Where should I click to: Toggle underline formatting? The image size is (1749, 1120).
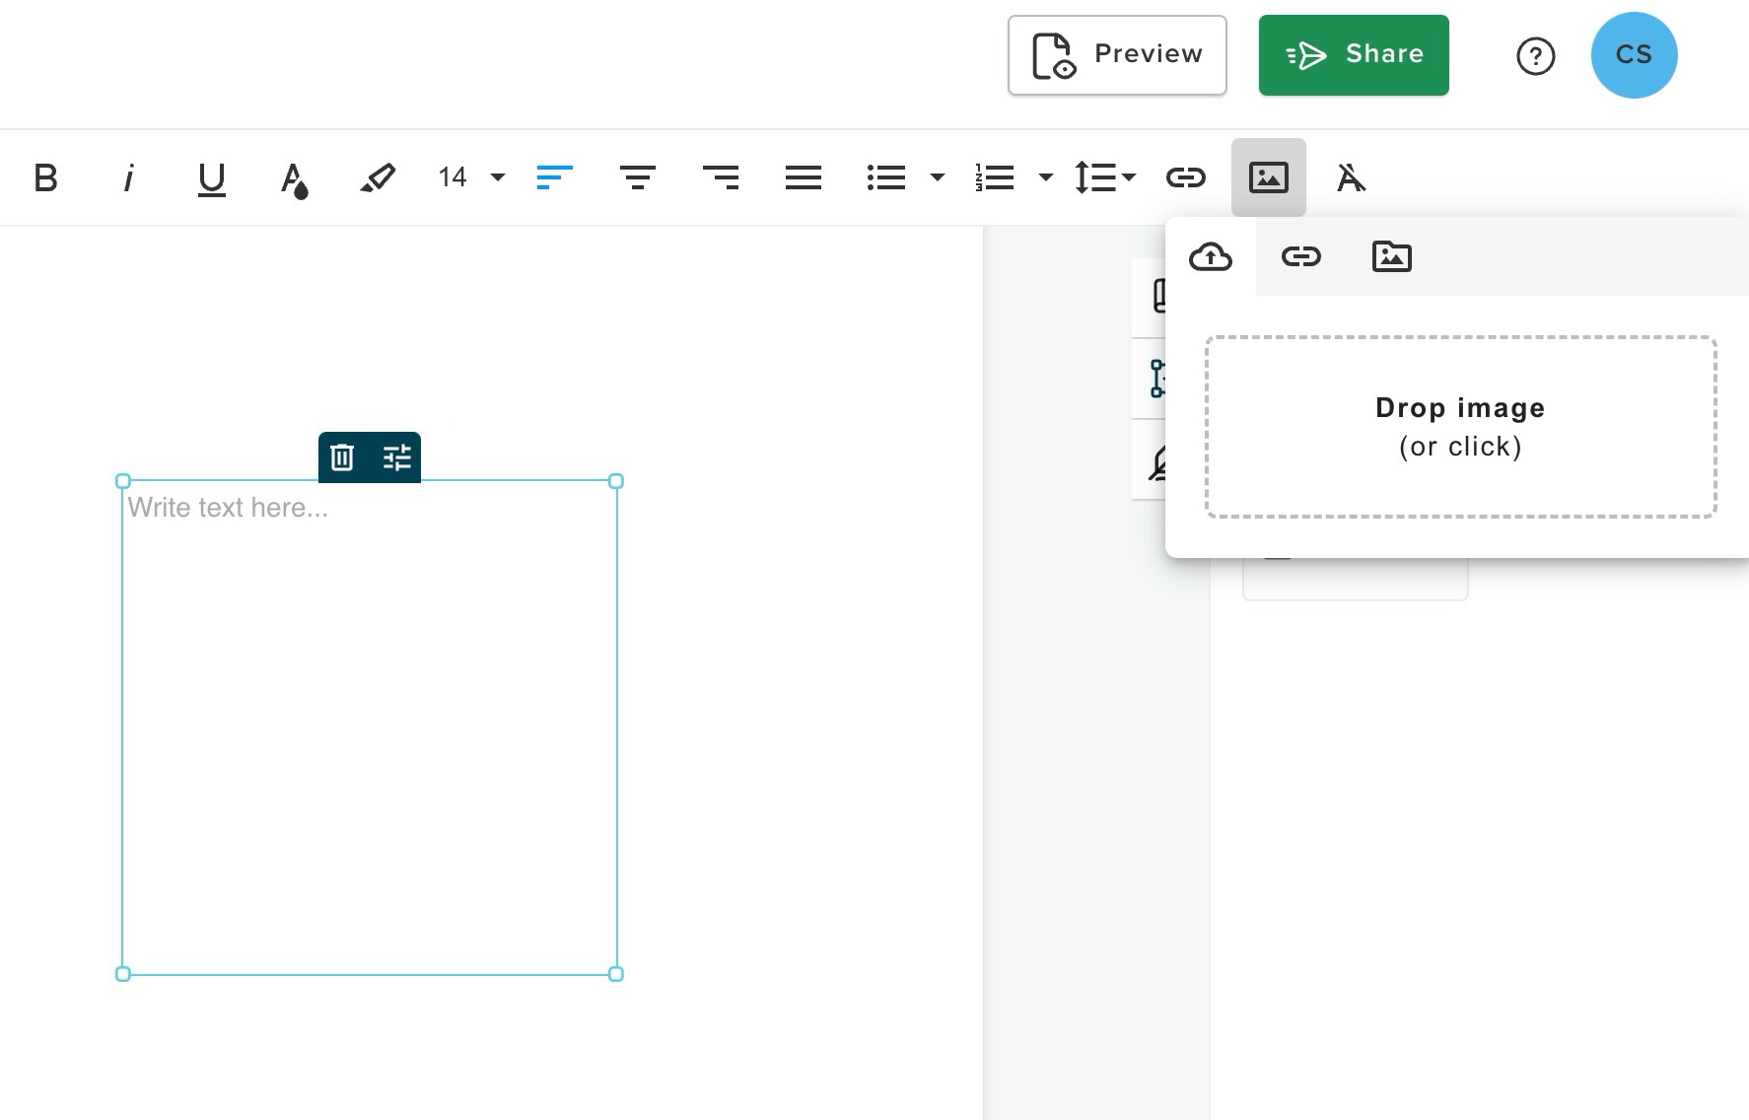pyautogui.click(x=211, y=178)
